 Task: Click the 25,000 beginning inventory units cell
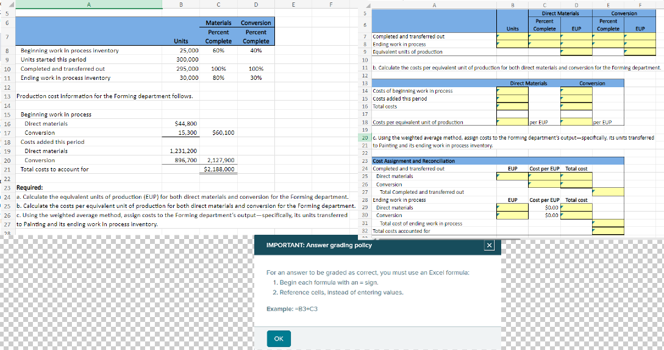181,51
